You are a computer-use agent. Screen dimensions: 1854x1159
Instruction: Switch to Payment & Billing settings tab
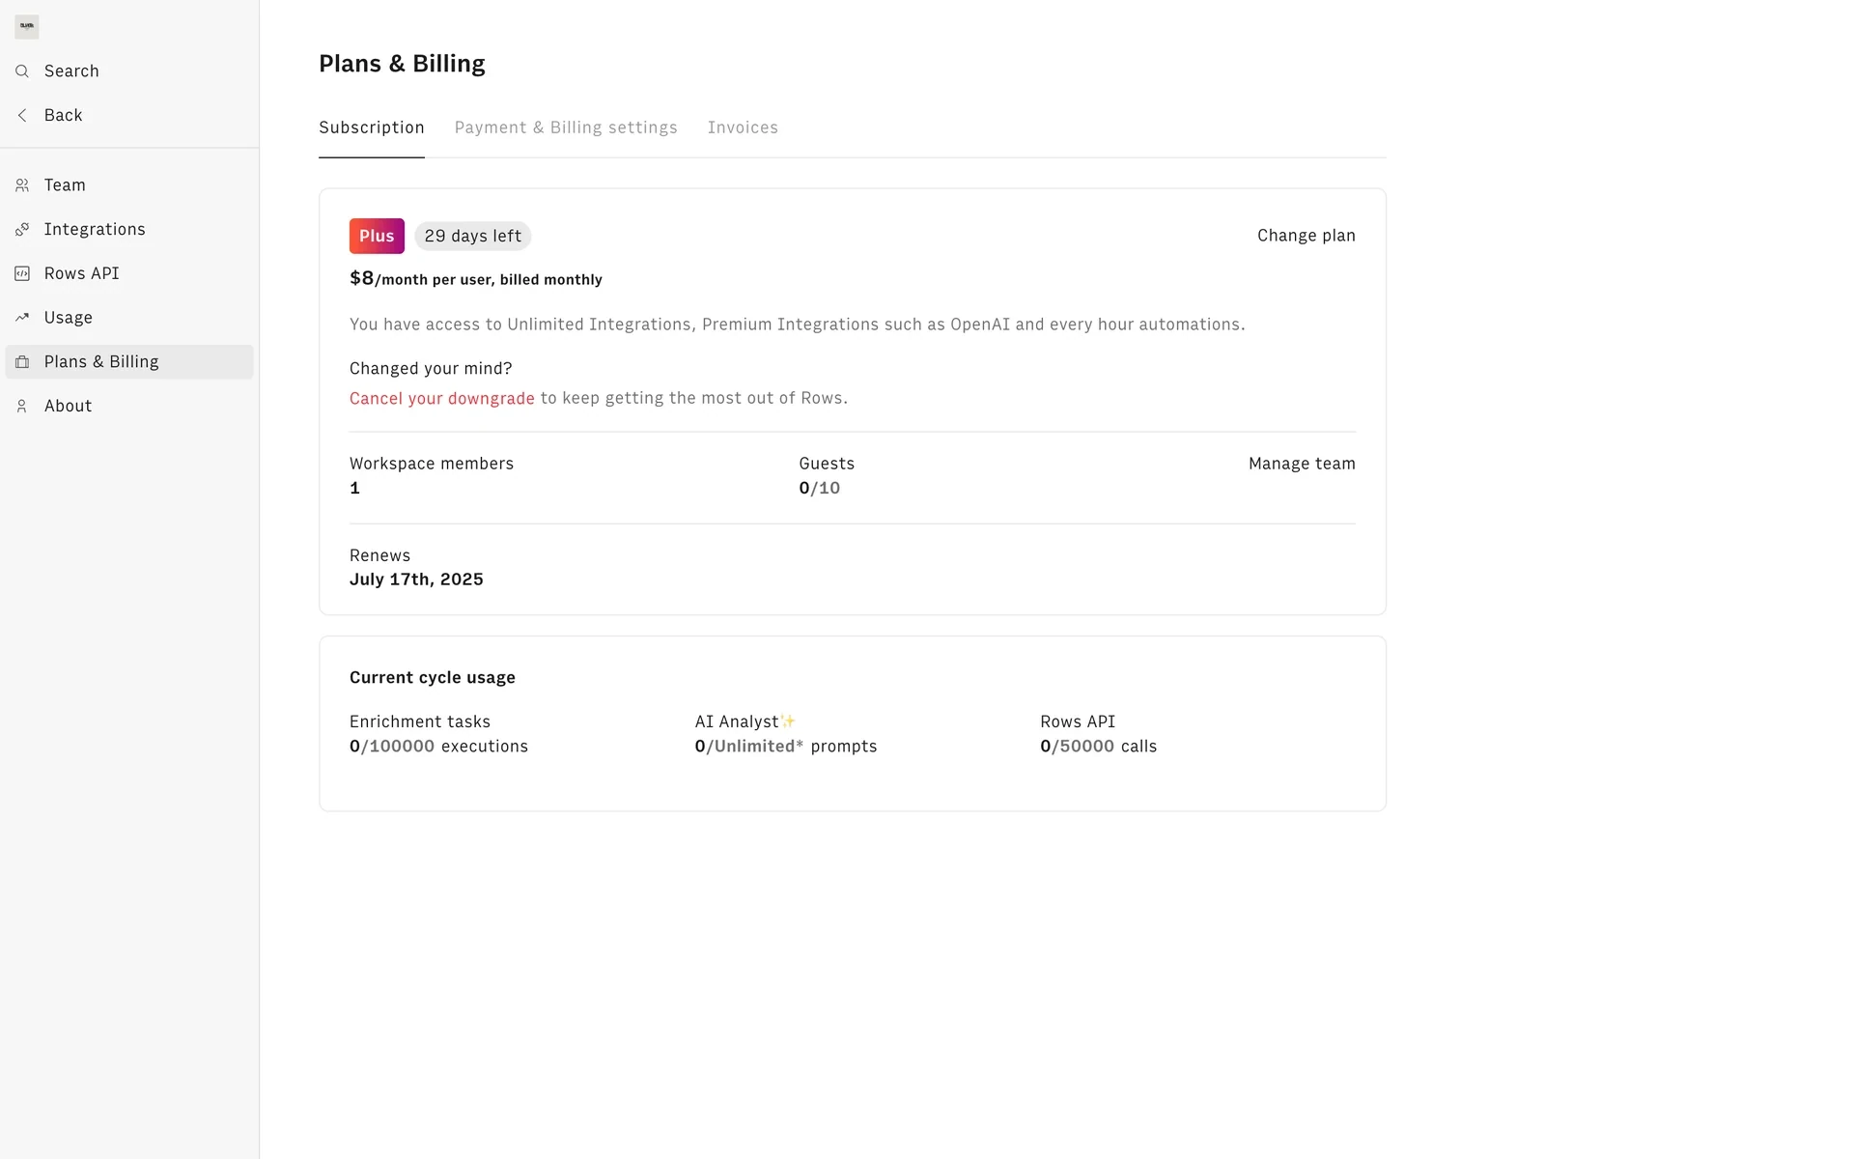[x=566, y=127]
